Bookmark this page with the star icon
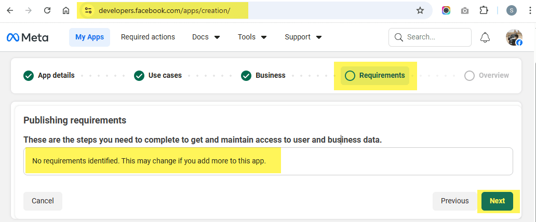The image size is (536, 222). pyautogui.click(x=420, y=10)
